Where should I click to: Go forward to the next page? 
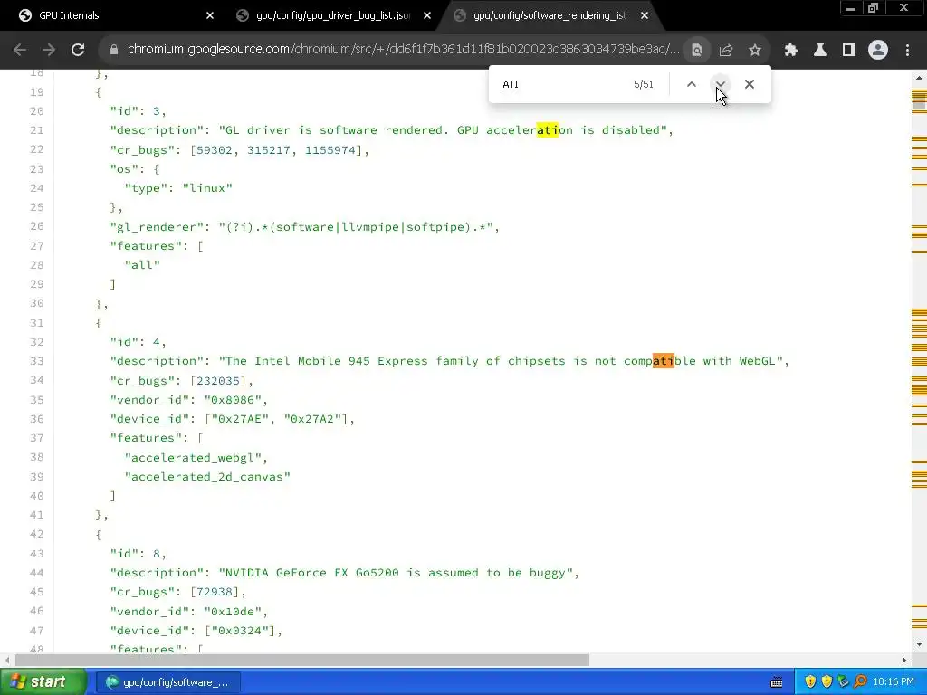coord(49,51)
